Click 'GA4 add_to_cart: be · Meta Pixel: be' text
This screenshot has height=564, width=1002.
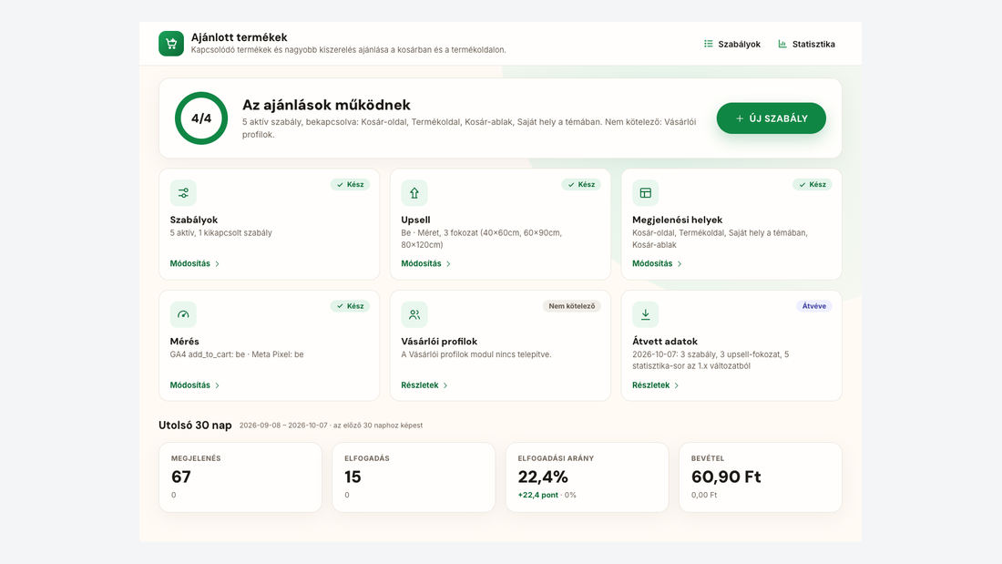[x=237, y=354]
